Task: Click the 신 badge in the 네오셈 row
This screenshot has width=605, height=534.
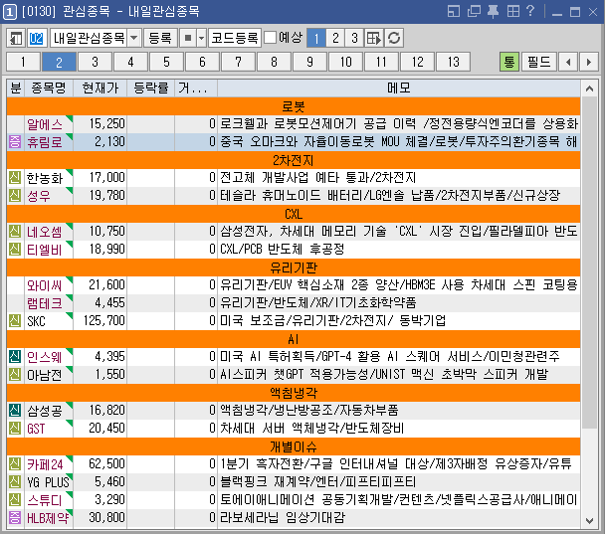Action: (x=15, y=231)
